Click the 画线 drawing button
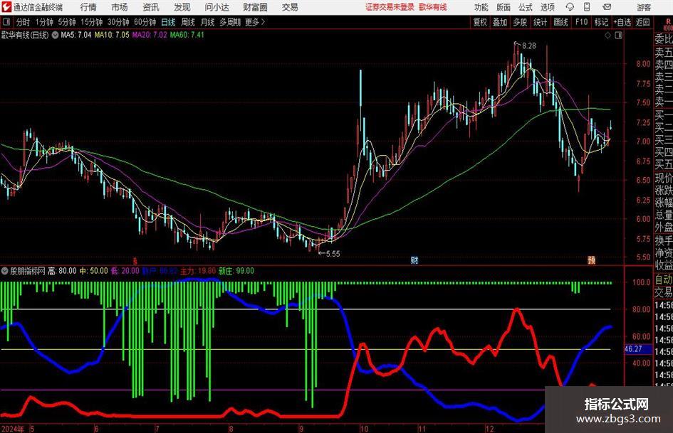The image size is (673, 433). 560,22
